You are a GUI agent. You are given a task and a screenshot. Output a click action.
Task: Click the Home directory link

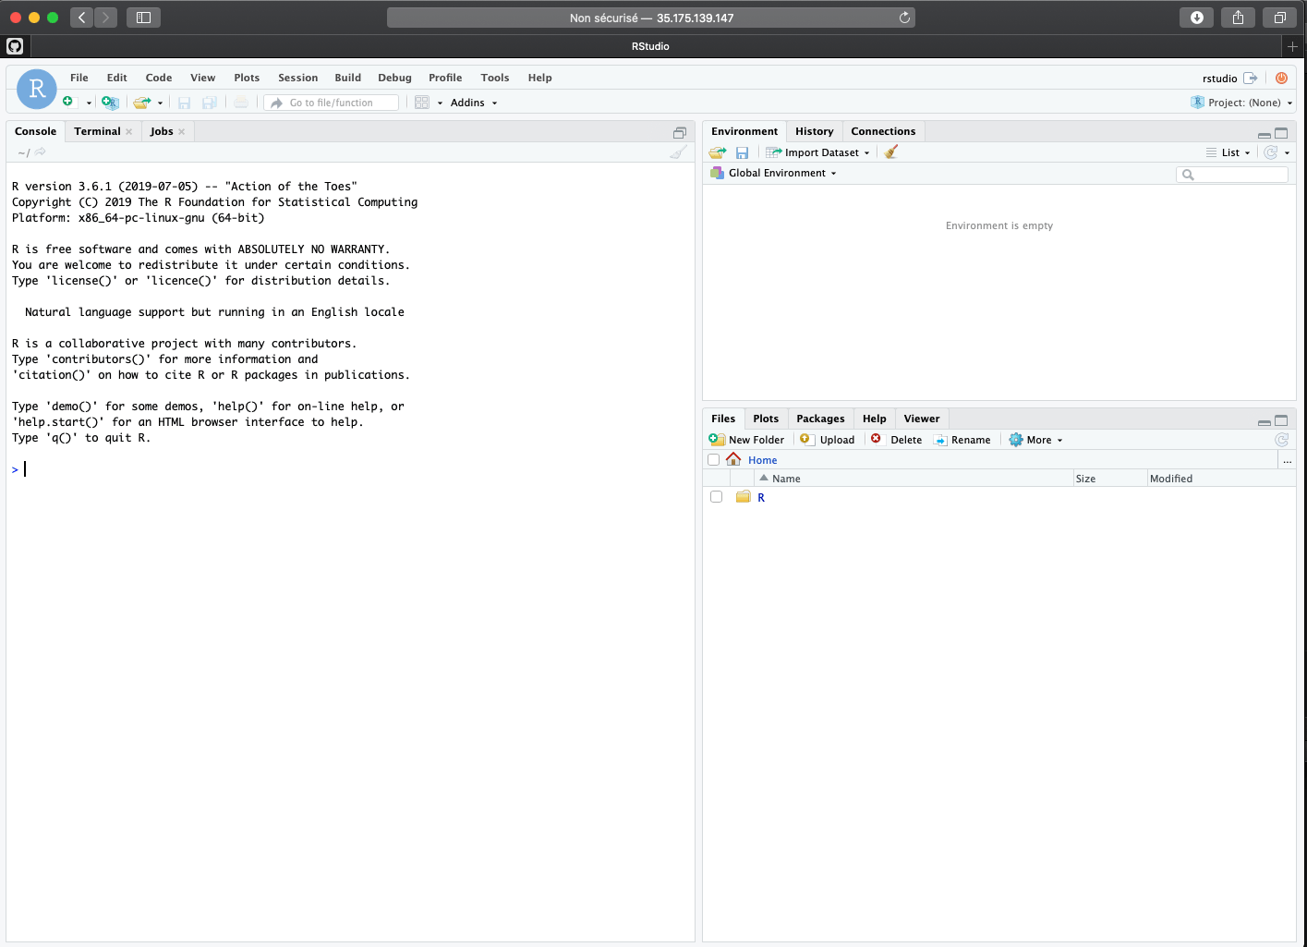pyautogui.click(x=763, y=460)
